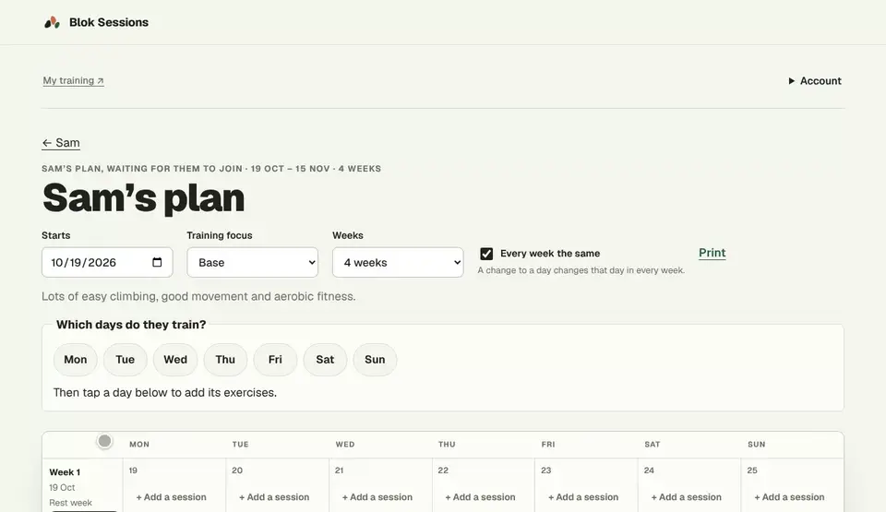Open the Weeks dropdown showing 4 weeks
Viewport: 886px width, 512px height.
398,262
